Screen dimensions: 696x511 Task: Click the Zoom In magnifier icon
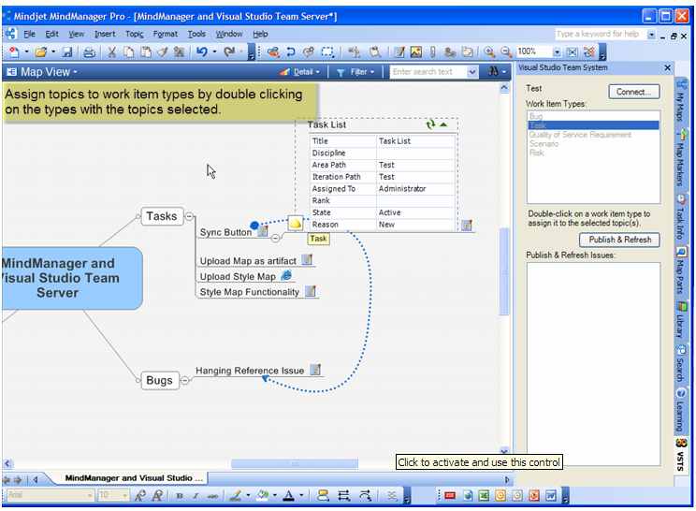(x=490, y=52)
